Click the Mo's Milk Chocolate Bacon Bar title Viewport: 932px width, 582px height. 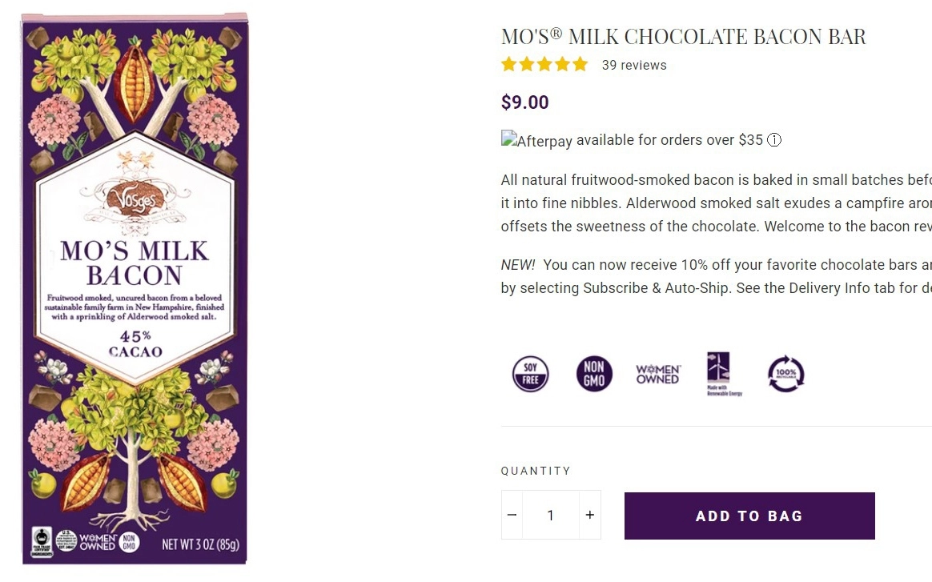coord(683,37)
